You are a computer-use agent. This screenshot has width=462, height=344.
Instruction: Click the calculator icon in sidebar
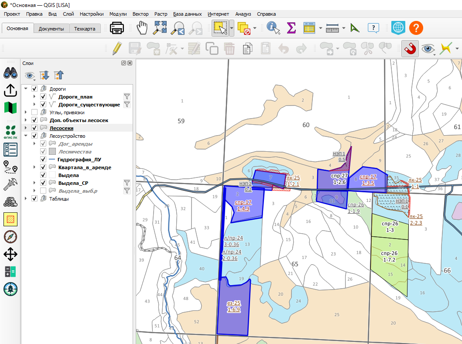pos(10,272)
